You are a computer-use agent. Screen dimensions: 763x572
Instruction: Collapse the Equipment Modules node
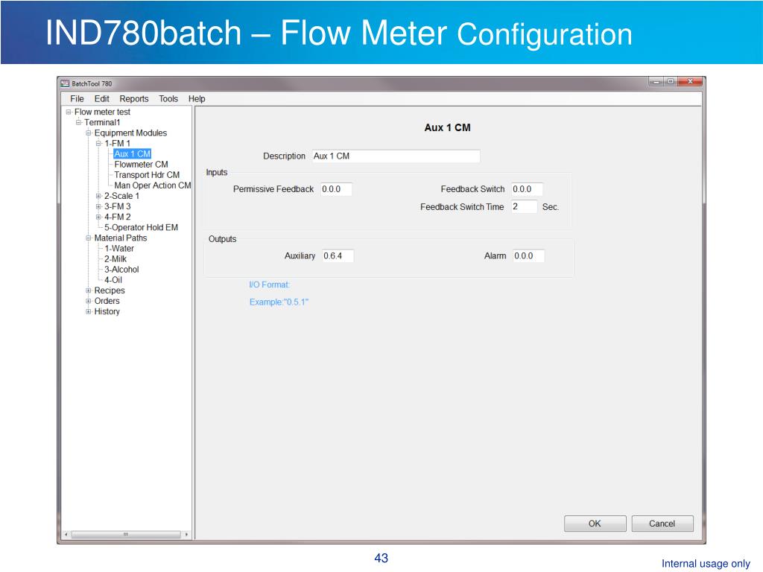coord(89,133)
